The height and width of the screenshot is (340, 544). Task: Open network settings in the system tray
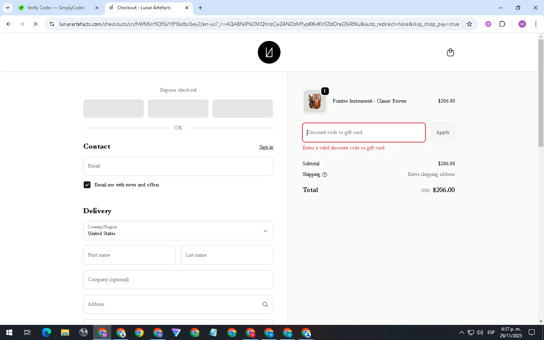471,332
